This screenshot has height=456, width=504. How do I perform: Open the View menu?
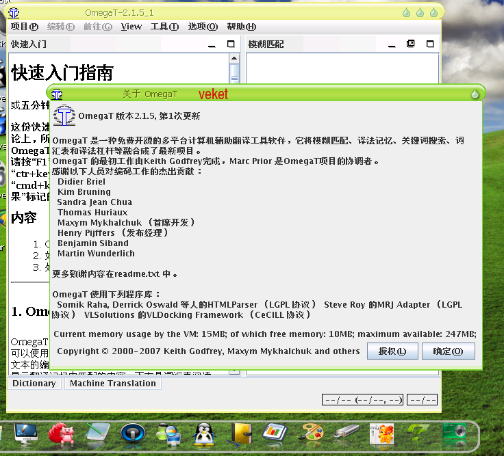pyautogui.click(x=131, y=27)
